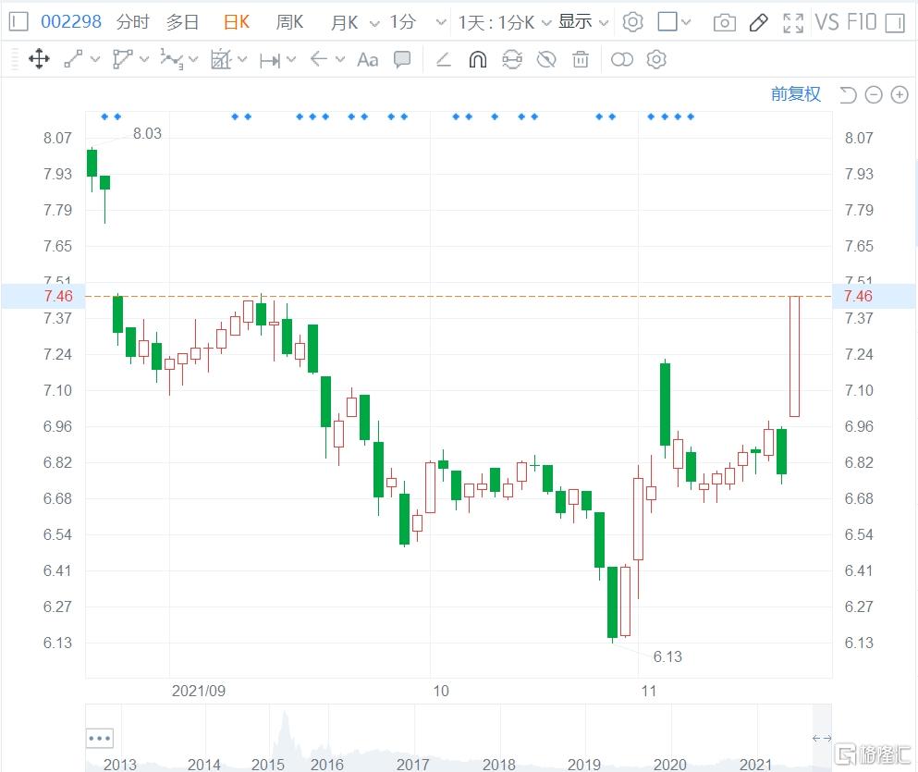
Task: Expand the dropdown arrow next to 月K
Action: [374, 23]
